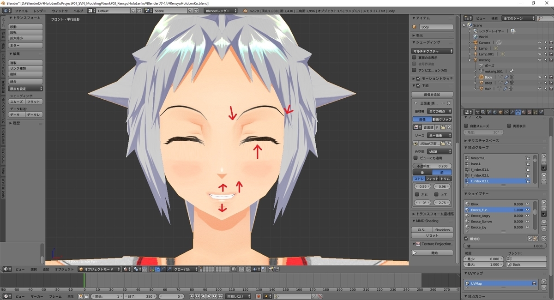Click the Camera object icon in outliner
This screenshot has height=300, width=554.
[475, 42]
